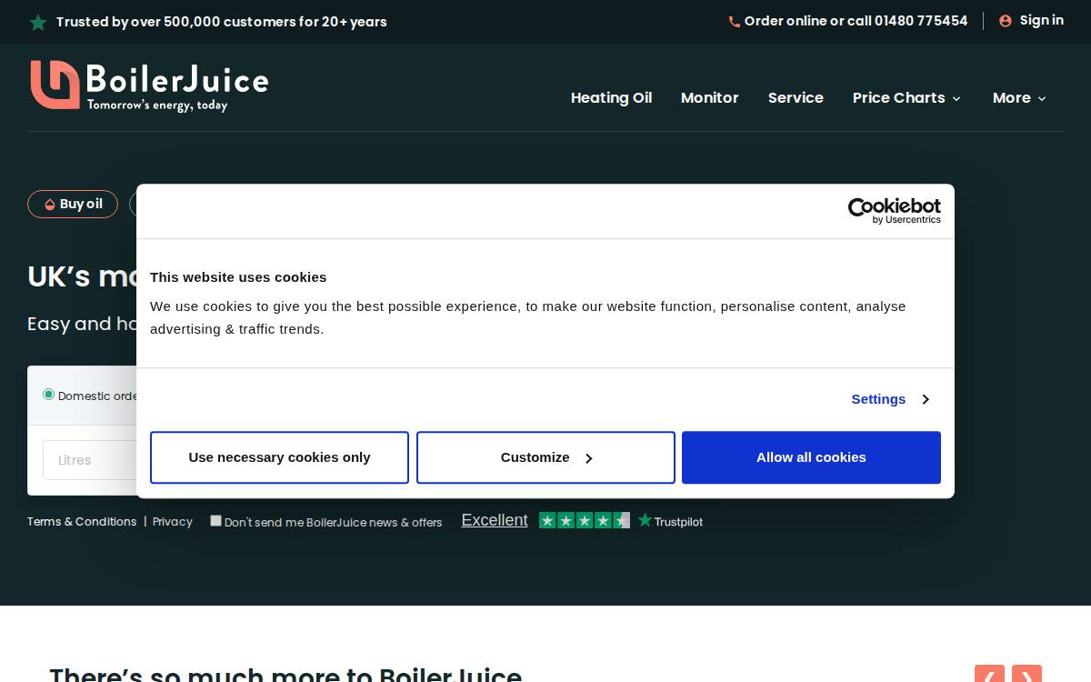Click the Sign in link
Image resolution: width=1091 pixels, height=682 pixels.
coord(1042,20)
